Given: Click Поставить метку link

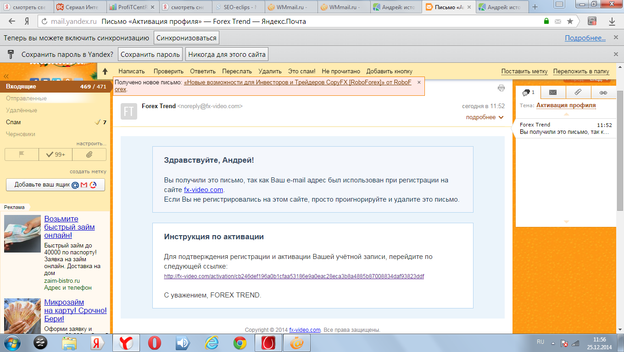Looking at the screenshot, I should [524, 71].
